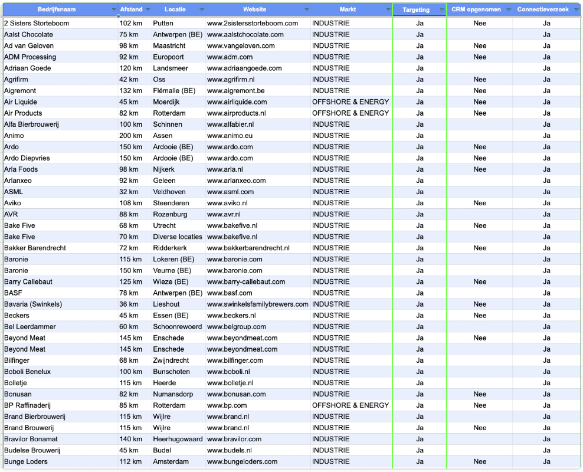
Task: Select the Diverse locaties cell
Action: pos(177,237)
